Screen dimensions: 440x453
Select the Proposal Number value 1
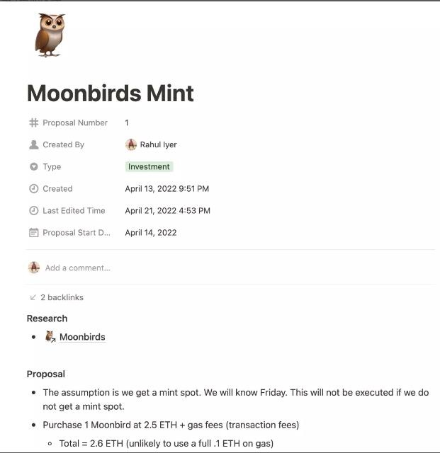(x=127, y=123)
